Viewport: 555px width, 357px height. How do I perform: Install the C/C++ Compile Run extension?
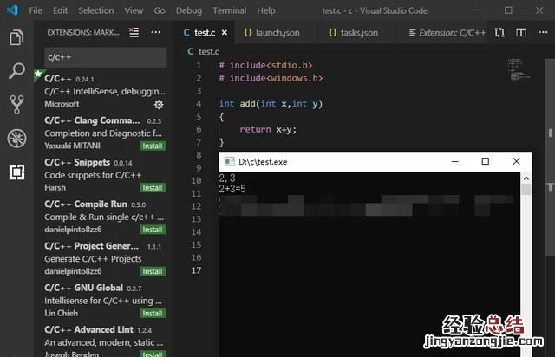(153, 230)
